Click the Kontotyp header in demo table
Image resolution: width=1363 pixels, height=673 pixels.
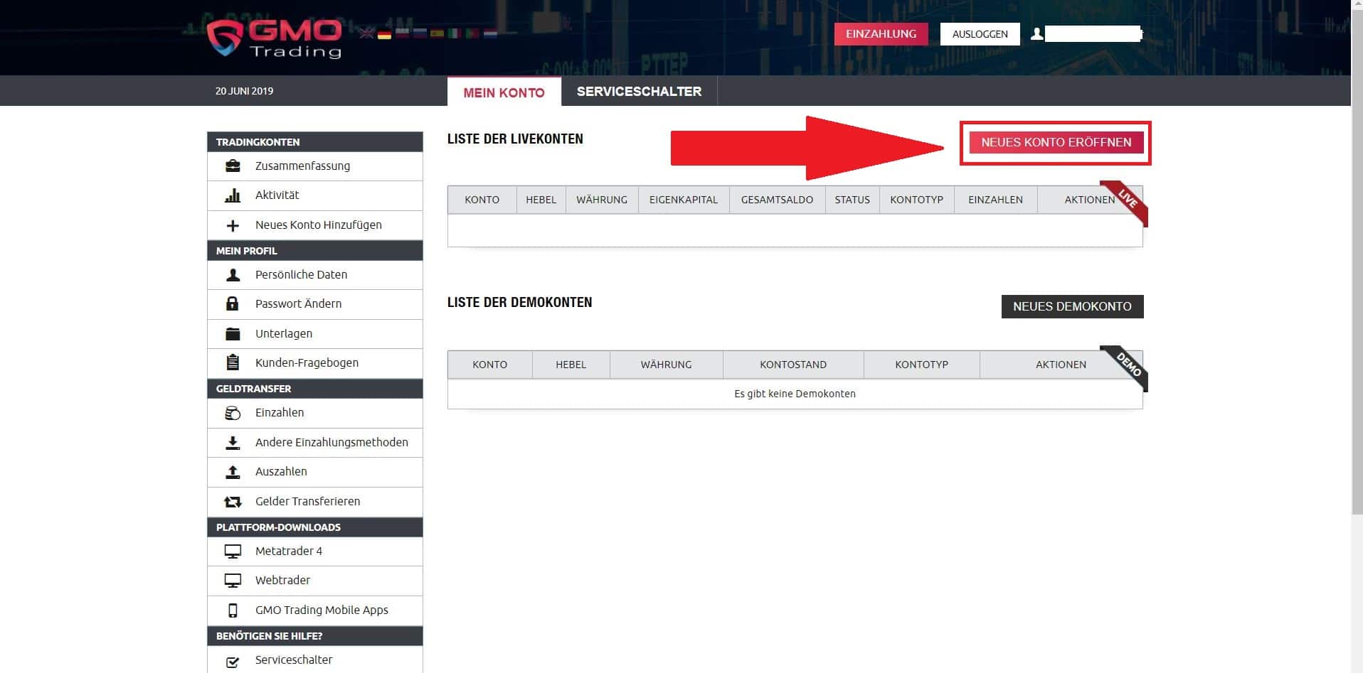[922, 365]
